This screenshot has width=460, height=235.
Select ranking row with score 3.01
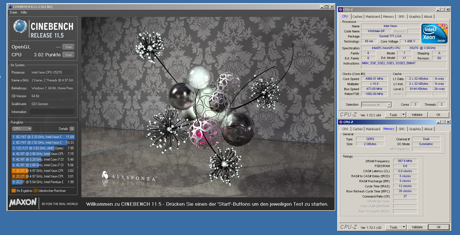coord(43,176)
